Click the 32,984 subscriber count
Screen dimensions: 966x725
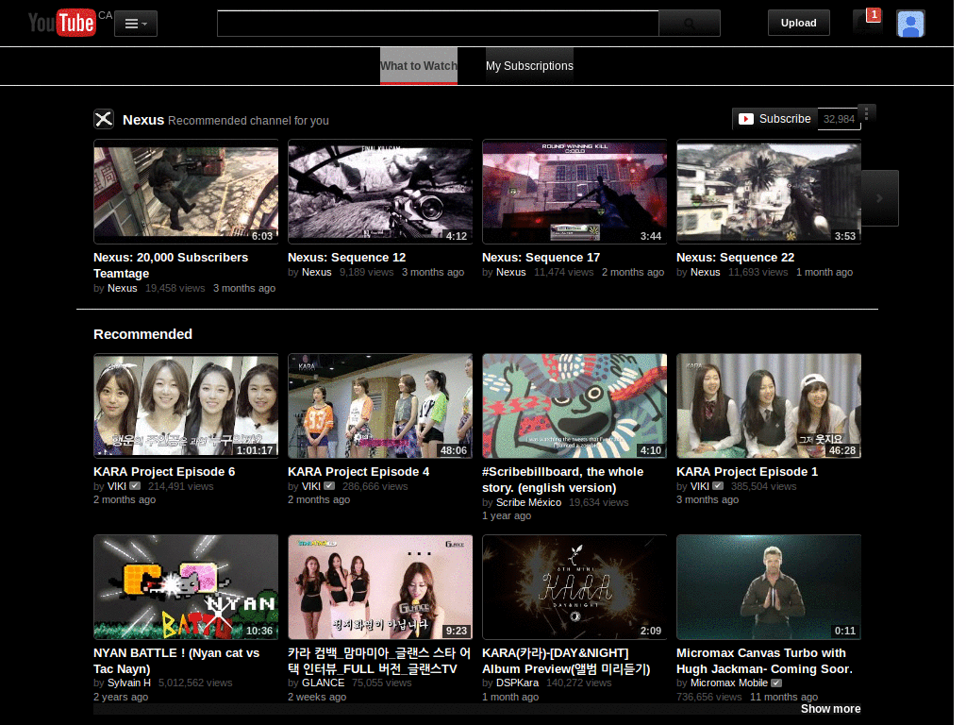[839, 119]
